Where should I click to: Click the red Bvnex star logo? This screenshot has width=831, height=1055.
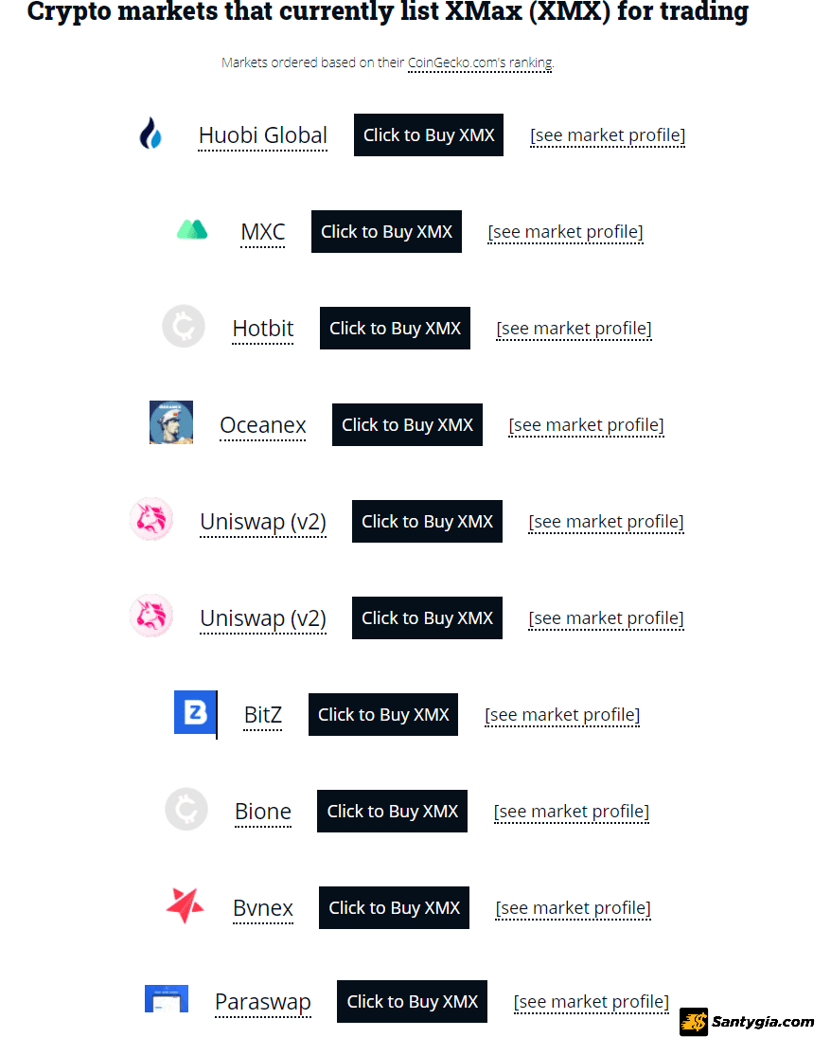[x=185, y=905]
